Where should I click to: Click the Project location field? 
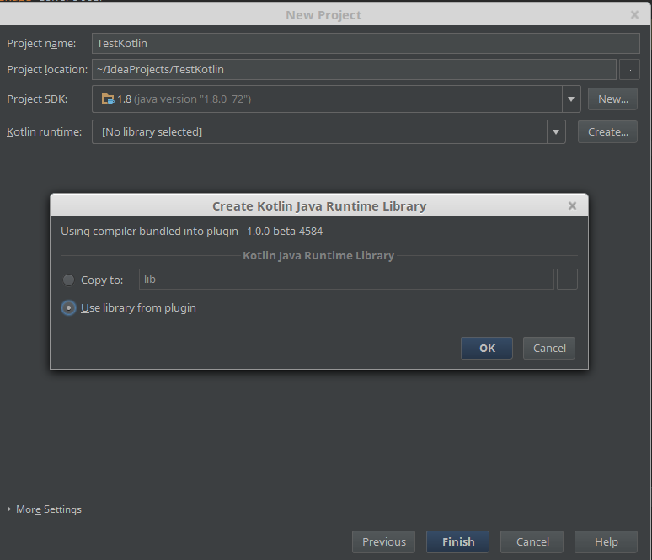point(354,69)
